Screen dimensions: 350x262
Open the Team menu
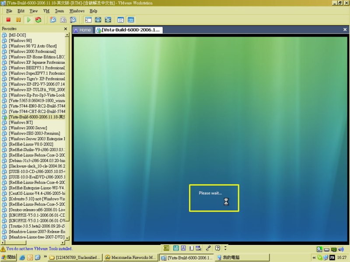click(x=59, y=10)
